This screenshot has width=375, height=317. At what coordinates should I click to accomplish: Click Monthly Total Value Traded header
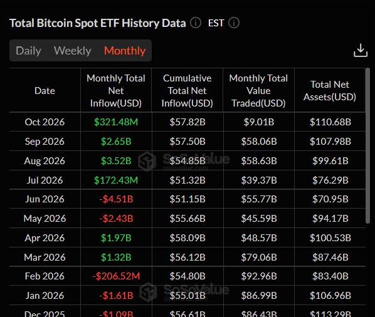[258, 91]
